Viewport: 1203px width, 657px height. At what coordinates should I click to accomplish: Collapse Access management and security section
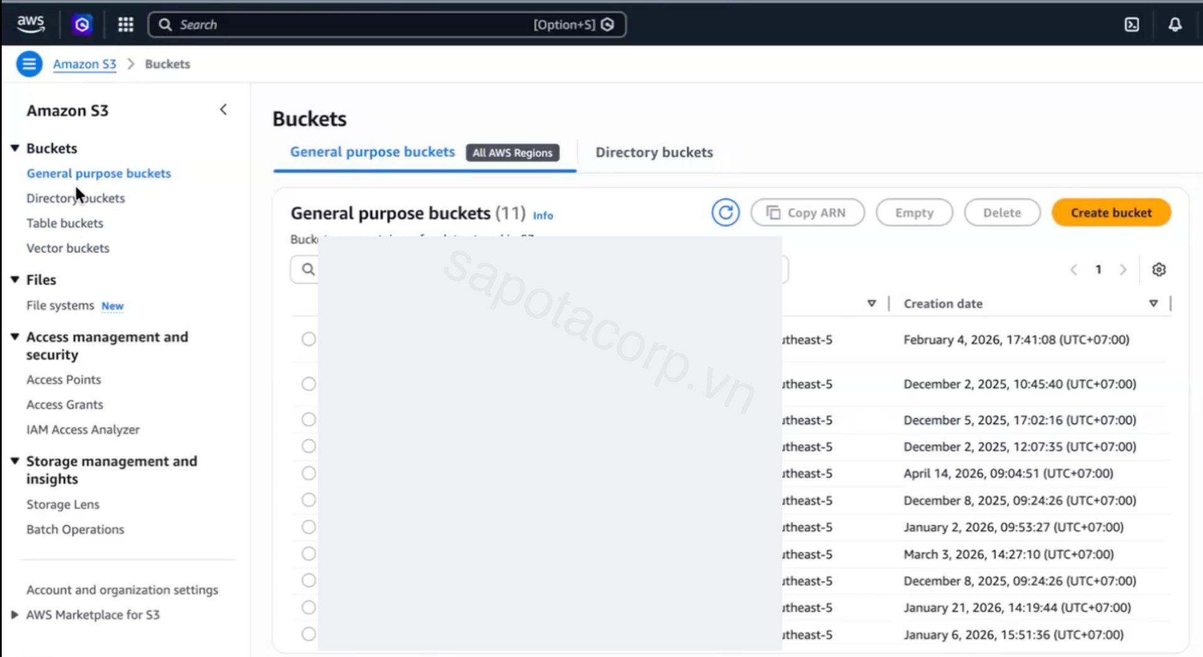click(15, 337)
